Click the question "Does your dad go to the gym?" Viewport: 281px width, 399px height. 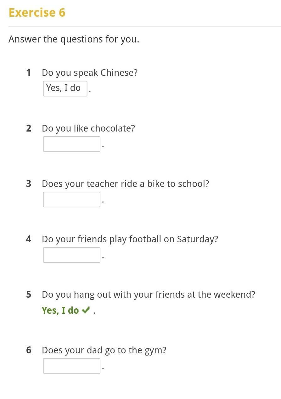click(104, 350)
